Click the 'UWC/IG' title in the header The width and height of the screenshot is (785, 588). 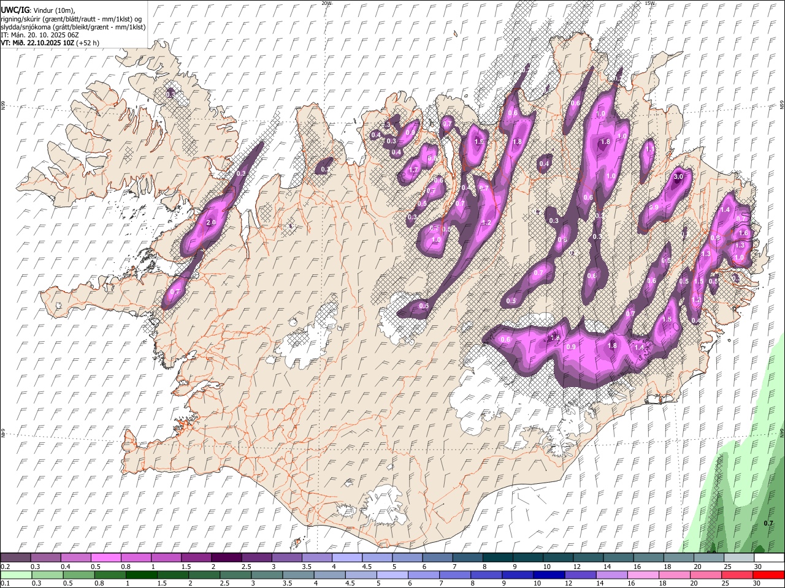tap(15, 10)
